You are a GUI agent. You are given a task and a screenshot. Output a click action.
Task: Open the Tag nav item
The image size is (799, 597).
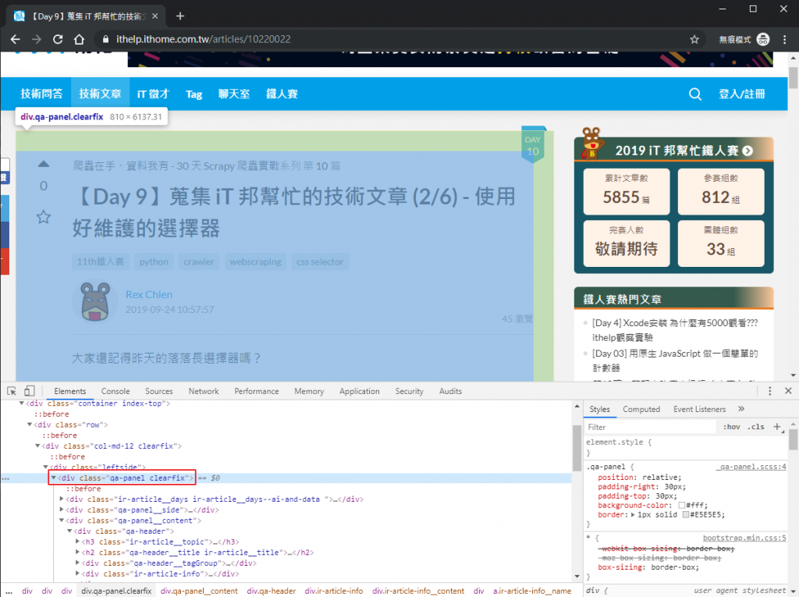coord(194,94)
